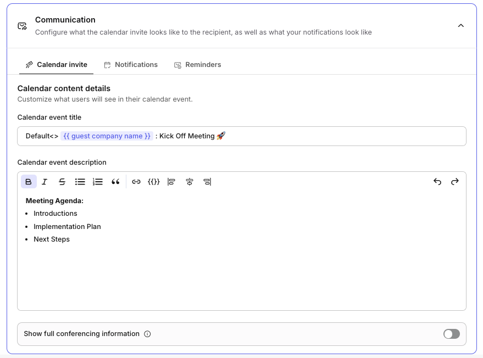This screenshot has width=483, height=358.
Task: Click the Introductions bullet item
Action: pos(55,214)
